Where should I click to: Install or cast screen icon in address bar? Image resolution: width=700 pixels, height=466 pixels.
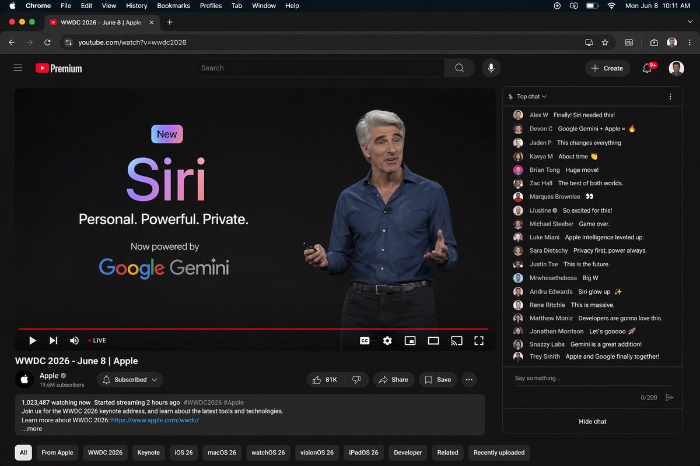pos(589,43)
